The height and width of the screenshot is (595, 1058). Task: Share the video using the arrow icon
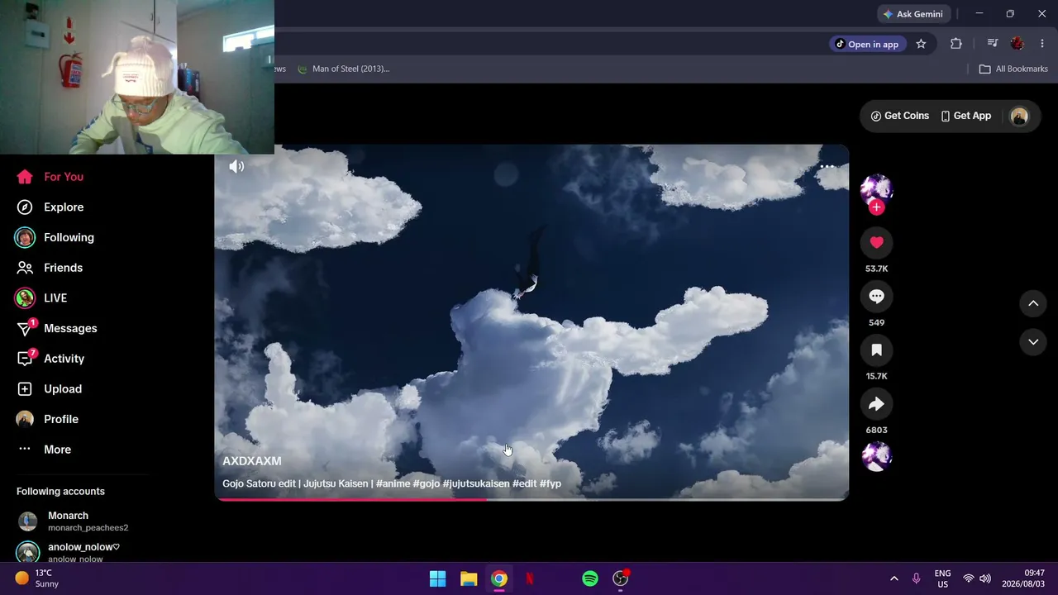(x=876, y=403)
